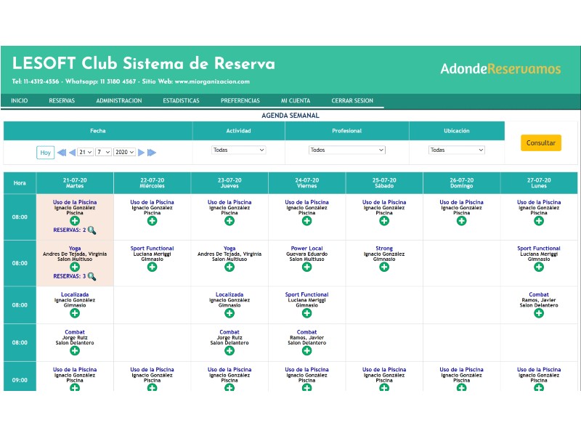Click the Hoy button

pos(46,153)
